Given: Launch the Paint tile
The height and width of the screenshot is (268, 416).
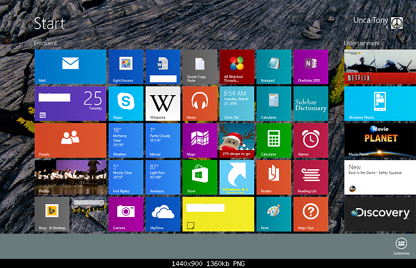Looking at the screenshot, I should tap(274, 214).
